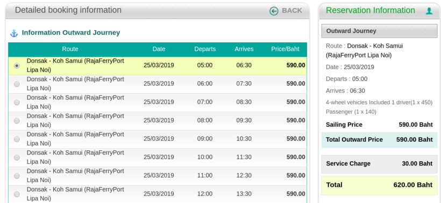Pick the 12:00 departure radio button
The image size is (441, 203).
click(17, 194)
